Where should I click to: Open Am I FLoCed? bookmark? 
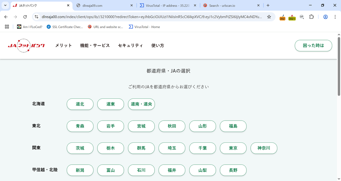(30, 27)
